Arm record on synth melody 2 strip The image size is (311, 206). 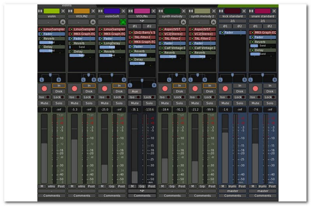coord(195,89)
